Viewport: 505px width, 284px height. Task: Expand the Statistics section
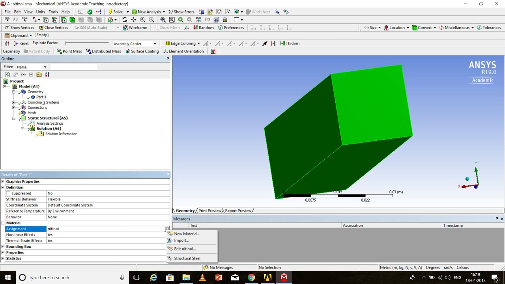pyautogui.click(x=3, y=258)
